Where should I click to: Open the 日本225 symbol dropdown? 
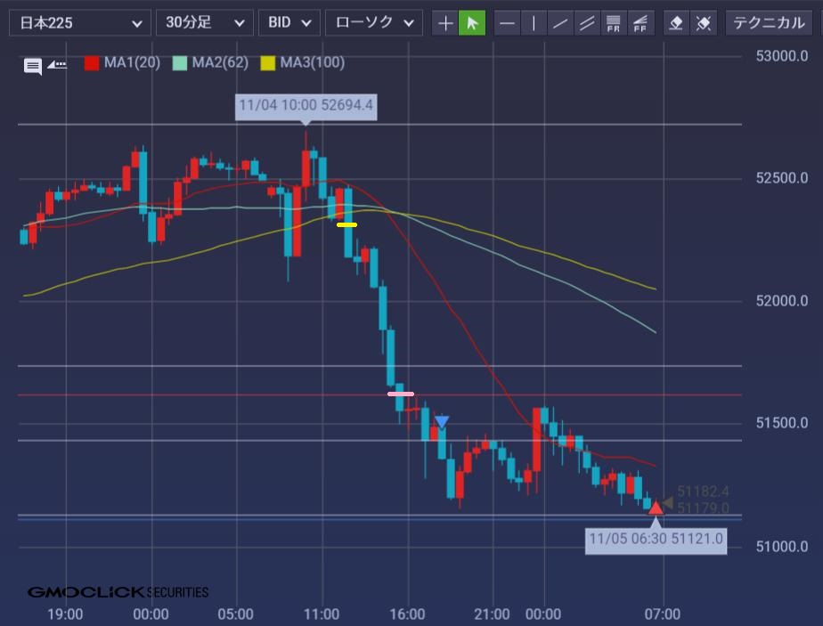(x=79, y=22)
